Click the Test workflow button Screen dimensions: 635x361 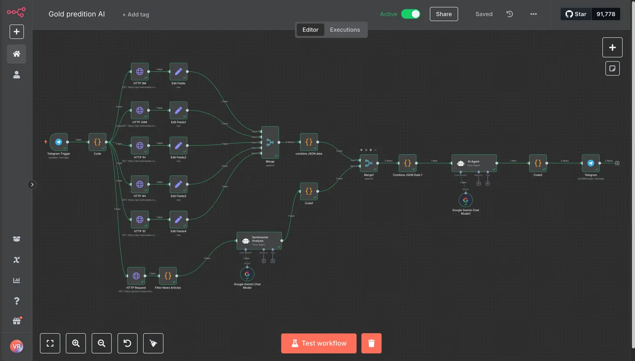coord(319,343)
